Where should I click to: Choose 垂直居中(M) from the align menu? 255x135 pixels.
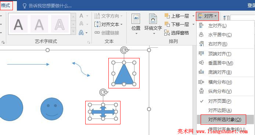click(225, 63)
